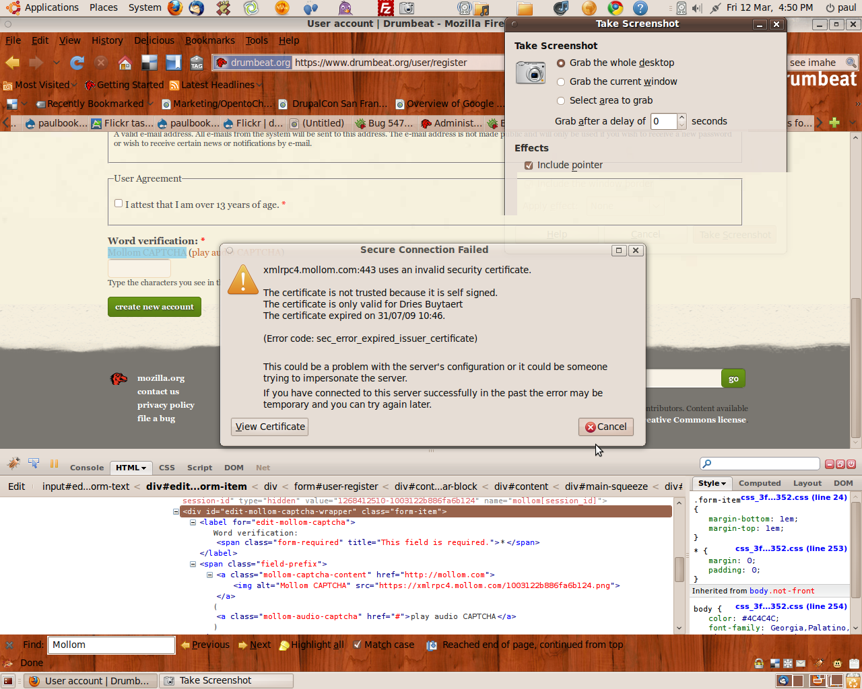This screenshot has height=689, width=862.
Task: Open the volume control in the panel
Action: (x=697, y=8)
